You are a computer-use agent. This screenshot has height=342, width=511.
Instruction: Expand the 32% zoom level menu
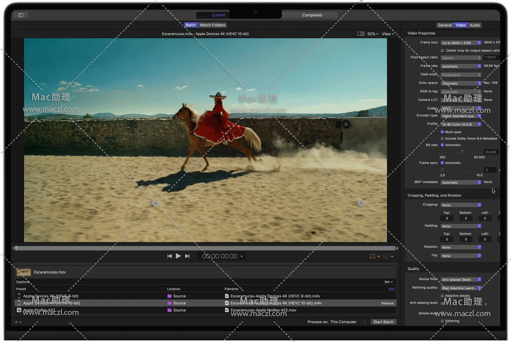tap(373, 34)
